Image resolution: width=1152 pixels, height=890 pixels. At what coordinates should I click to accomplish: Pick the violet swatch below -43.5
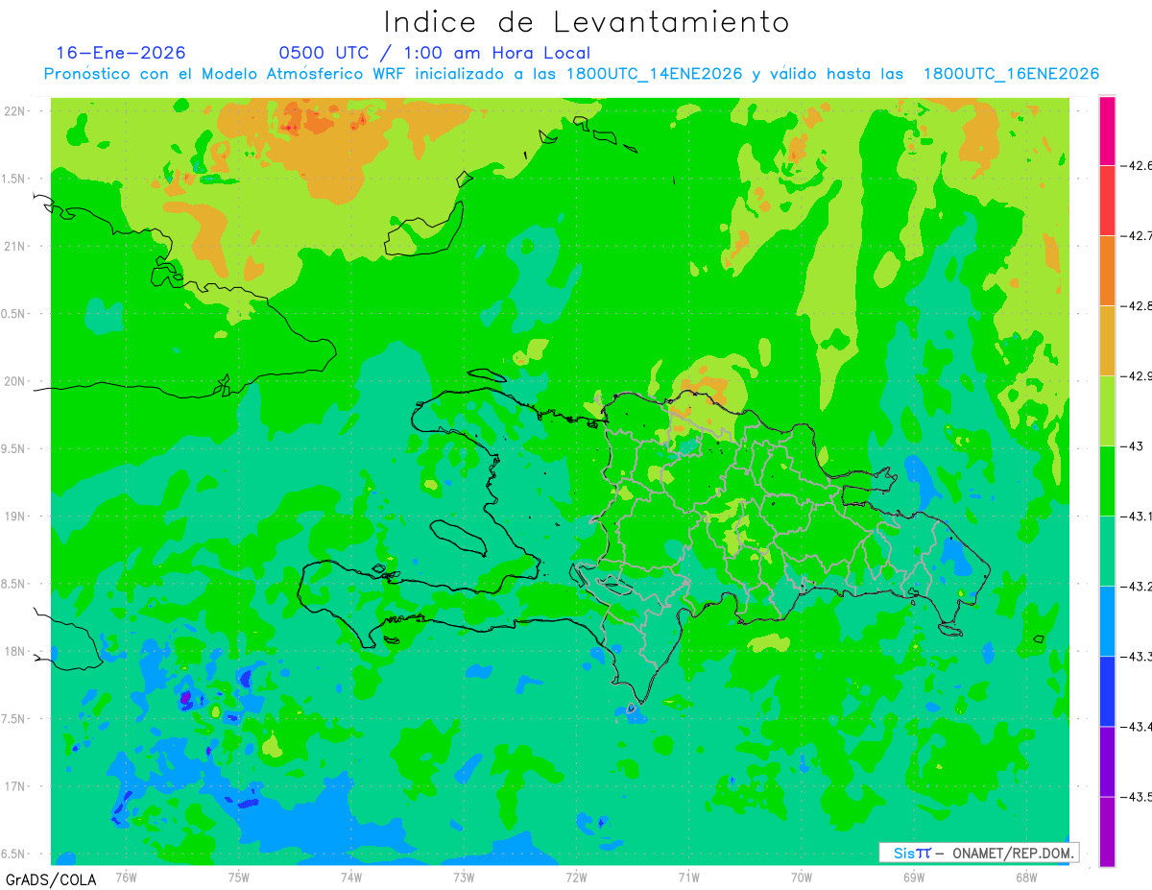click(x=1107, y=831)
